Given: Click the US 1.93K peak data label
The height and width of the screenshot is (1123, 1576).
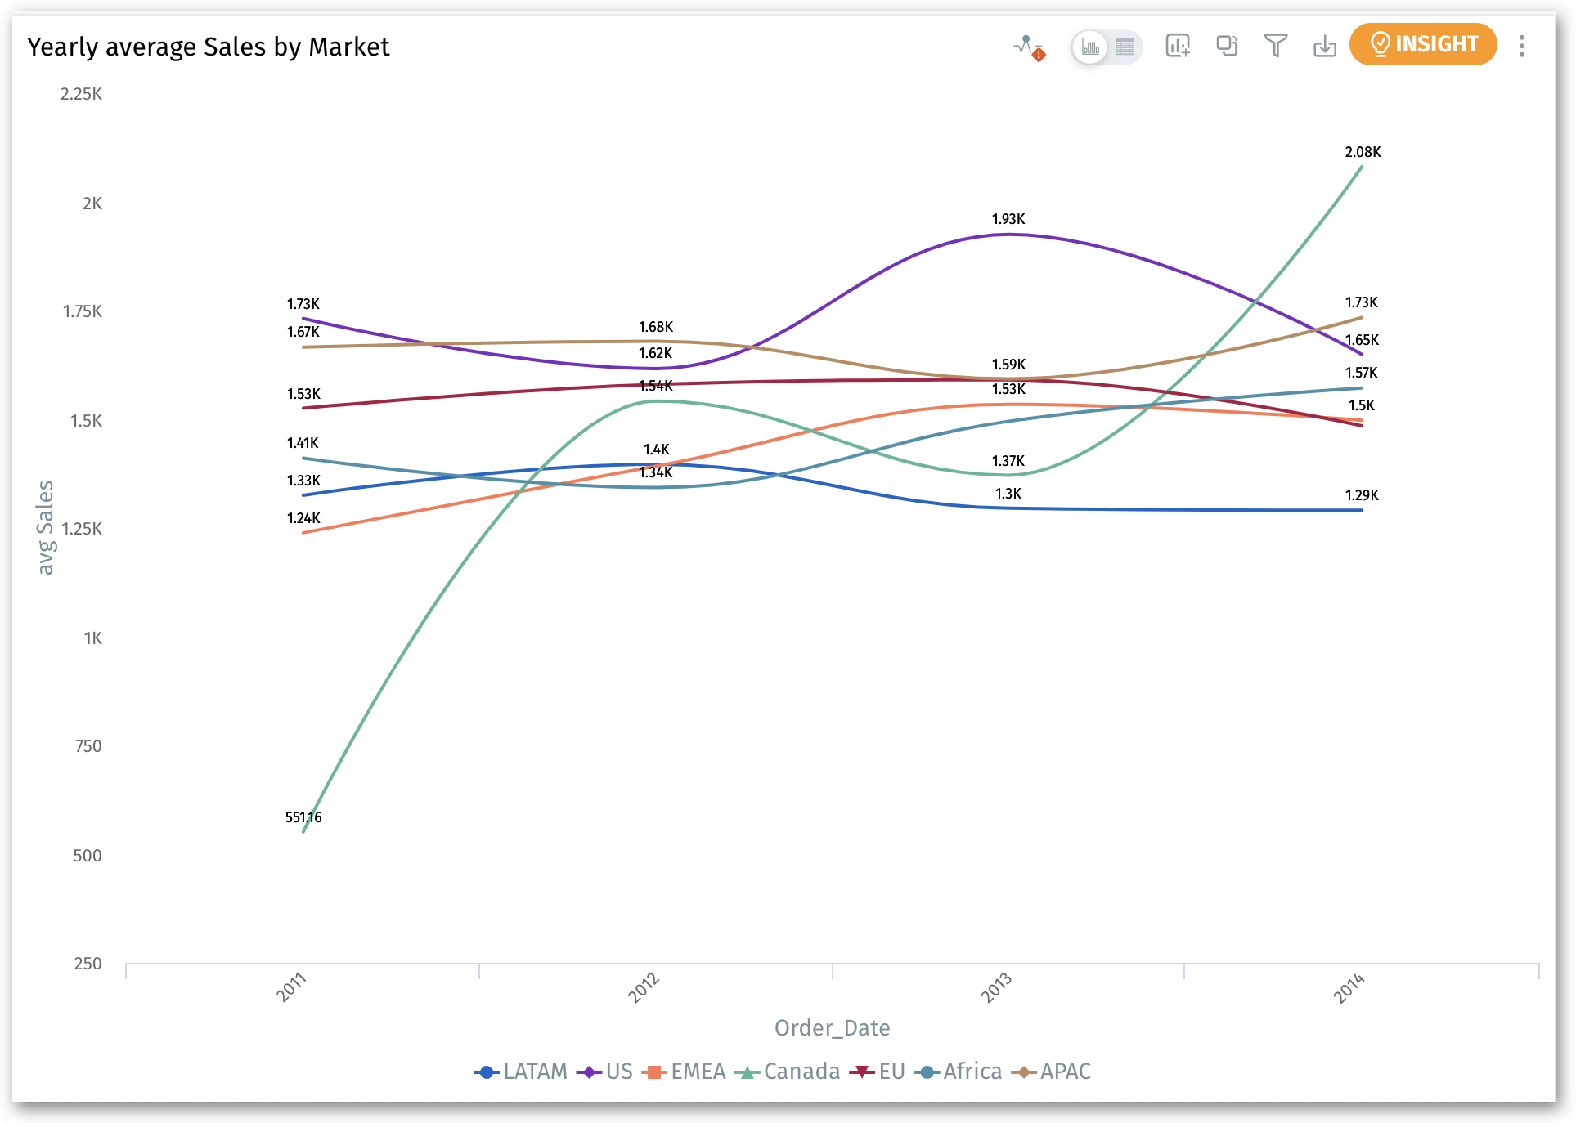Looking at the screenshot, I should pos(1008,219).
